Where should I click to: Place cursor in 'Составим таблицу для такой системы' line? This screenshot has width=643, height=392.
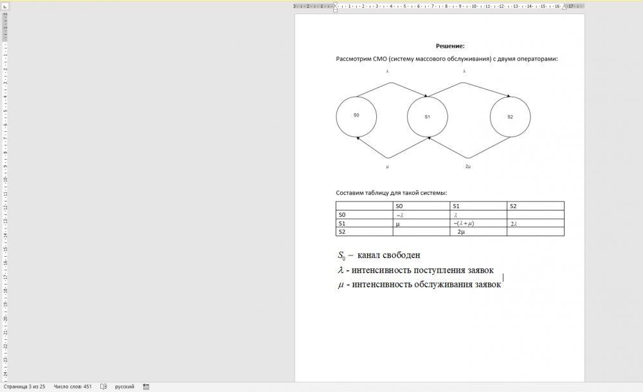tap(391, 193)
